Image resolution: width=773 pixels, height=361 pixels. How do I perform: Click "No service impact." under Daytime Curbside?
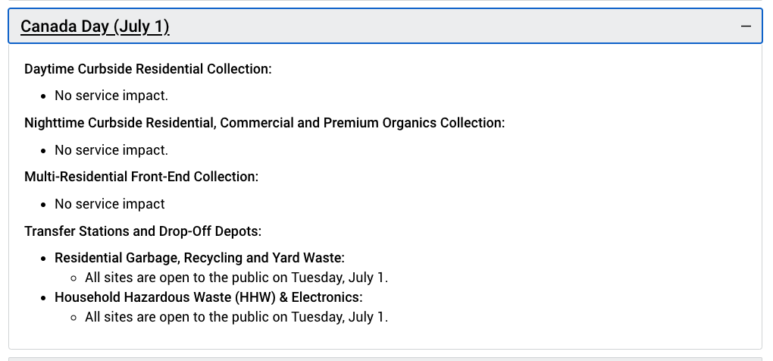click(x=111, y=96)
